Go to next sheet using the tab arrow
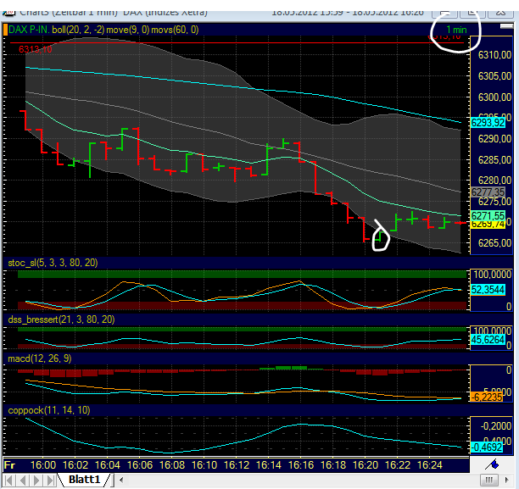 (36, 480)
